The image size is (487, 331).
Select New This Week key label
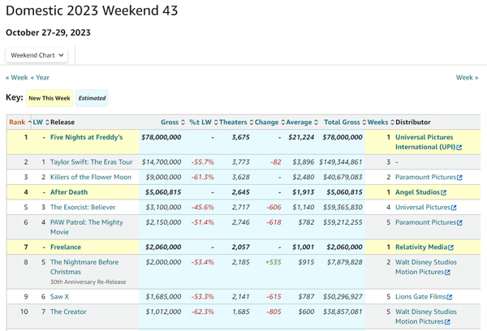pyautogui.click(x=50, y=98)
